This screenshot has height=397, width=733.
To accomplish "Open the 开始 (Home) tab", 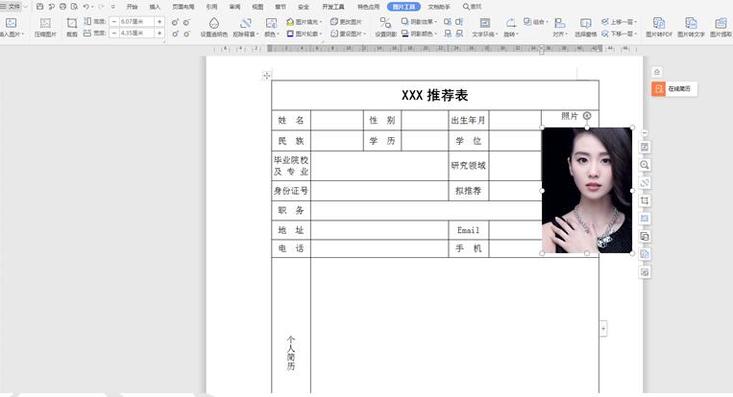I will point(132,7).
